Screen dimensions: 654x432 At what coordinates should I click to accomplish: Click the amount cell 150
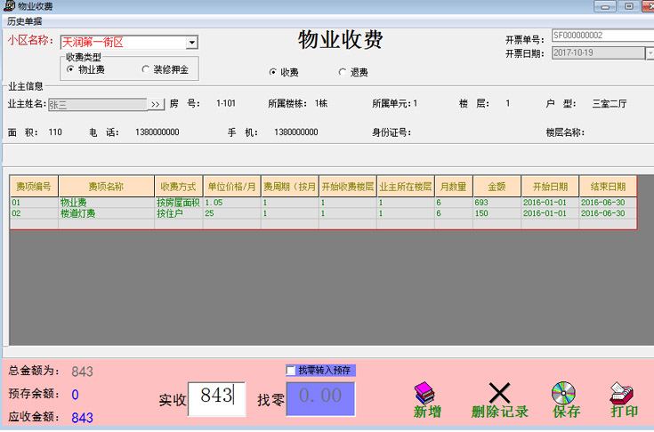pyautogui.click(x=497, y=213)
